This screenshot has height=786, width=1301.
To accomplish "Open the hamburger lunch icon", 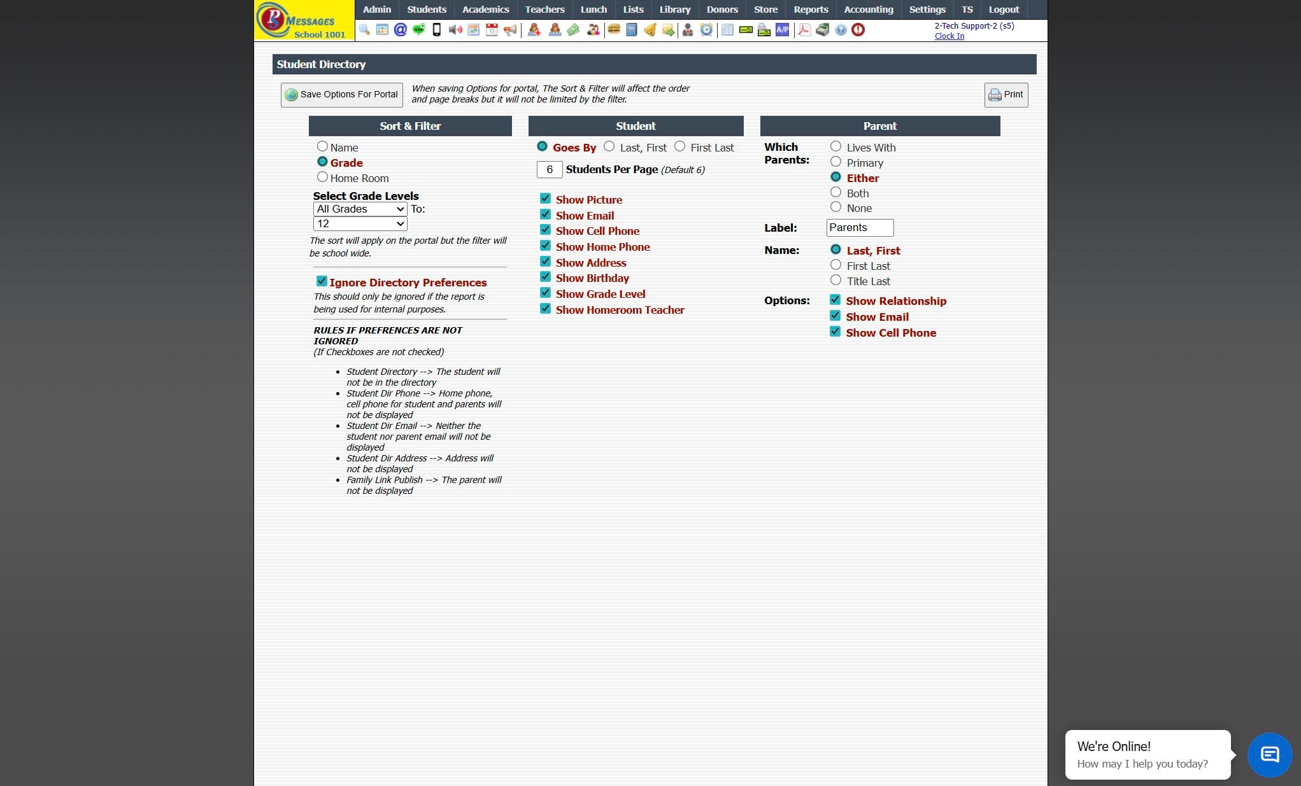I will [x=614, y=30].
